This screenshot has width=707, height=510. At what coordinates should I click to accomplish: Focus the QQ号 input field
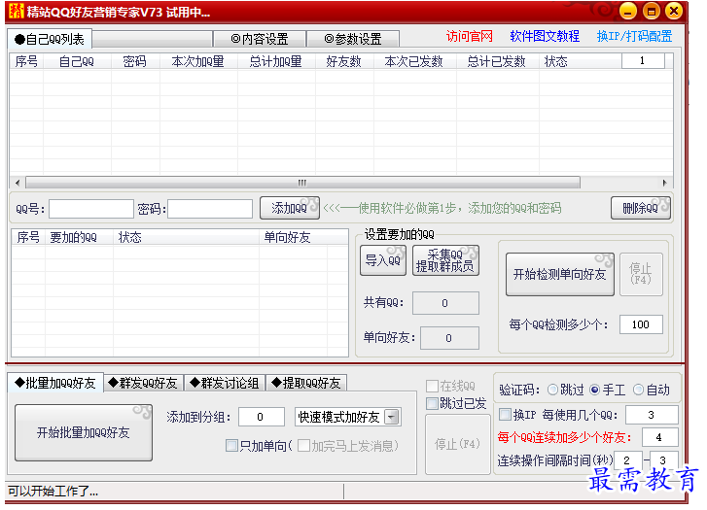point(91,209)
